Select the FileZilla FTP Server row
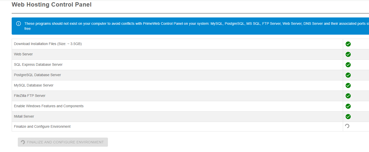Screen dimensions: 369x152 pyautogui.click(x=30, y=96)
